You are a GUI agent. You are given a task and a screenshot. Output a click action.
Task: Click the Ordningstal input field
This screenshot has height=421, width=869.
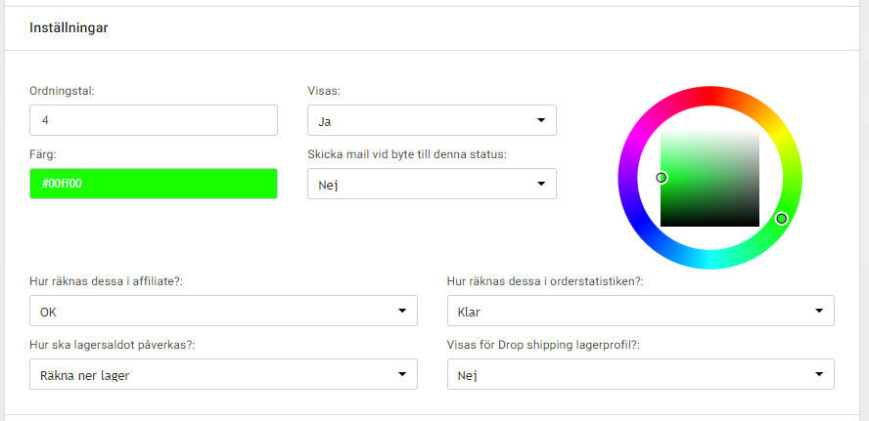tap(153, 120)
